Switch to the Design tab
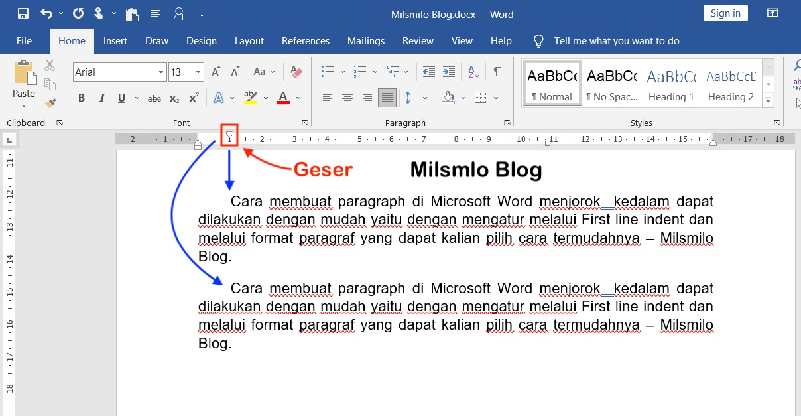 [202, 41]
